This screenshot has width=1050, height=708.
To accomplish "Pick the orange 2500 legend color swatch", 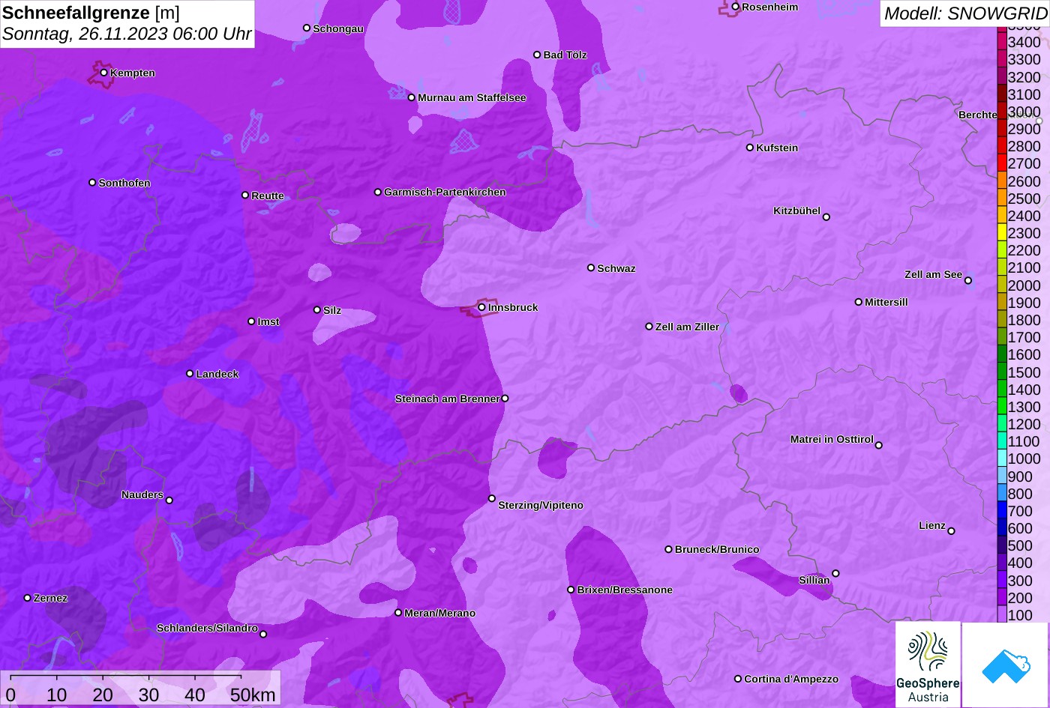I will pos(1002,199).
